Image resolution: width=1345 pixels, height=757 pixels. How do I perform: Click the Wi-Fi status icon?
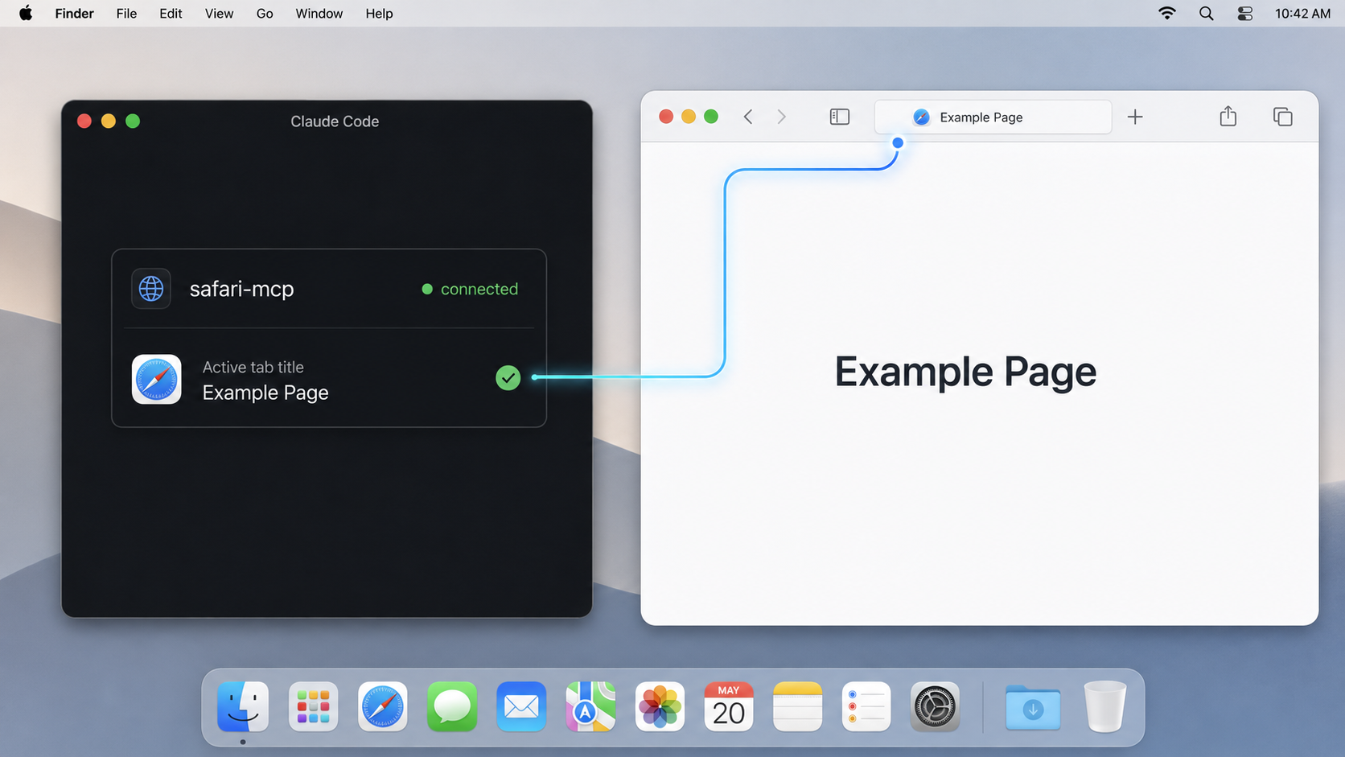(x=1167, y=13)
